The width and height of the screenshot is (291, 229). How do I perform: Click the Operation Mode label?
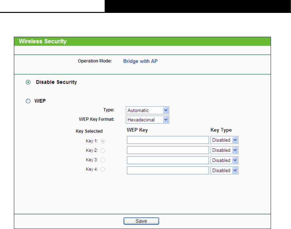point(95,61)
